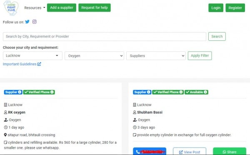The height and width of the screenshot is (155, 250).
Task: Click the Register button
Action: point(235,8)
